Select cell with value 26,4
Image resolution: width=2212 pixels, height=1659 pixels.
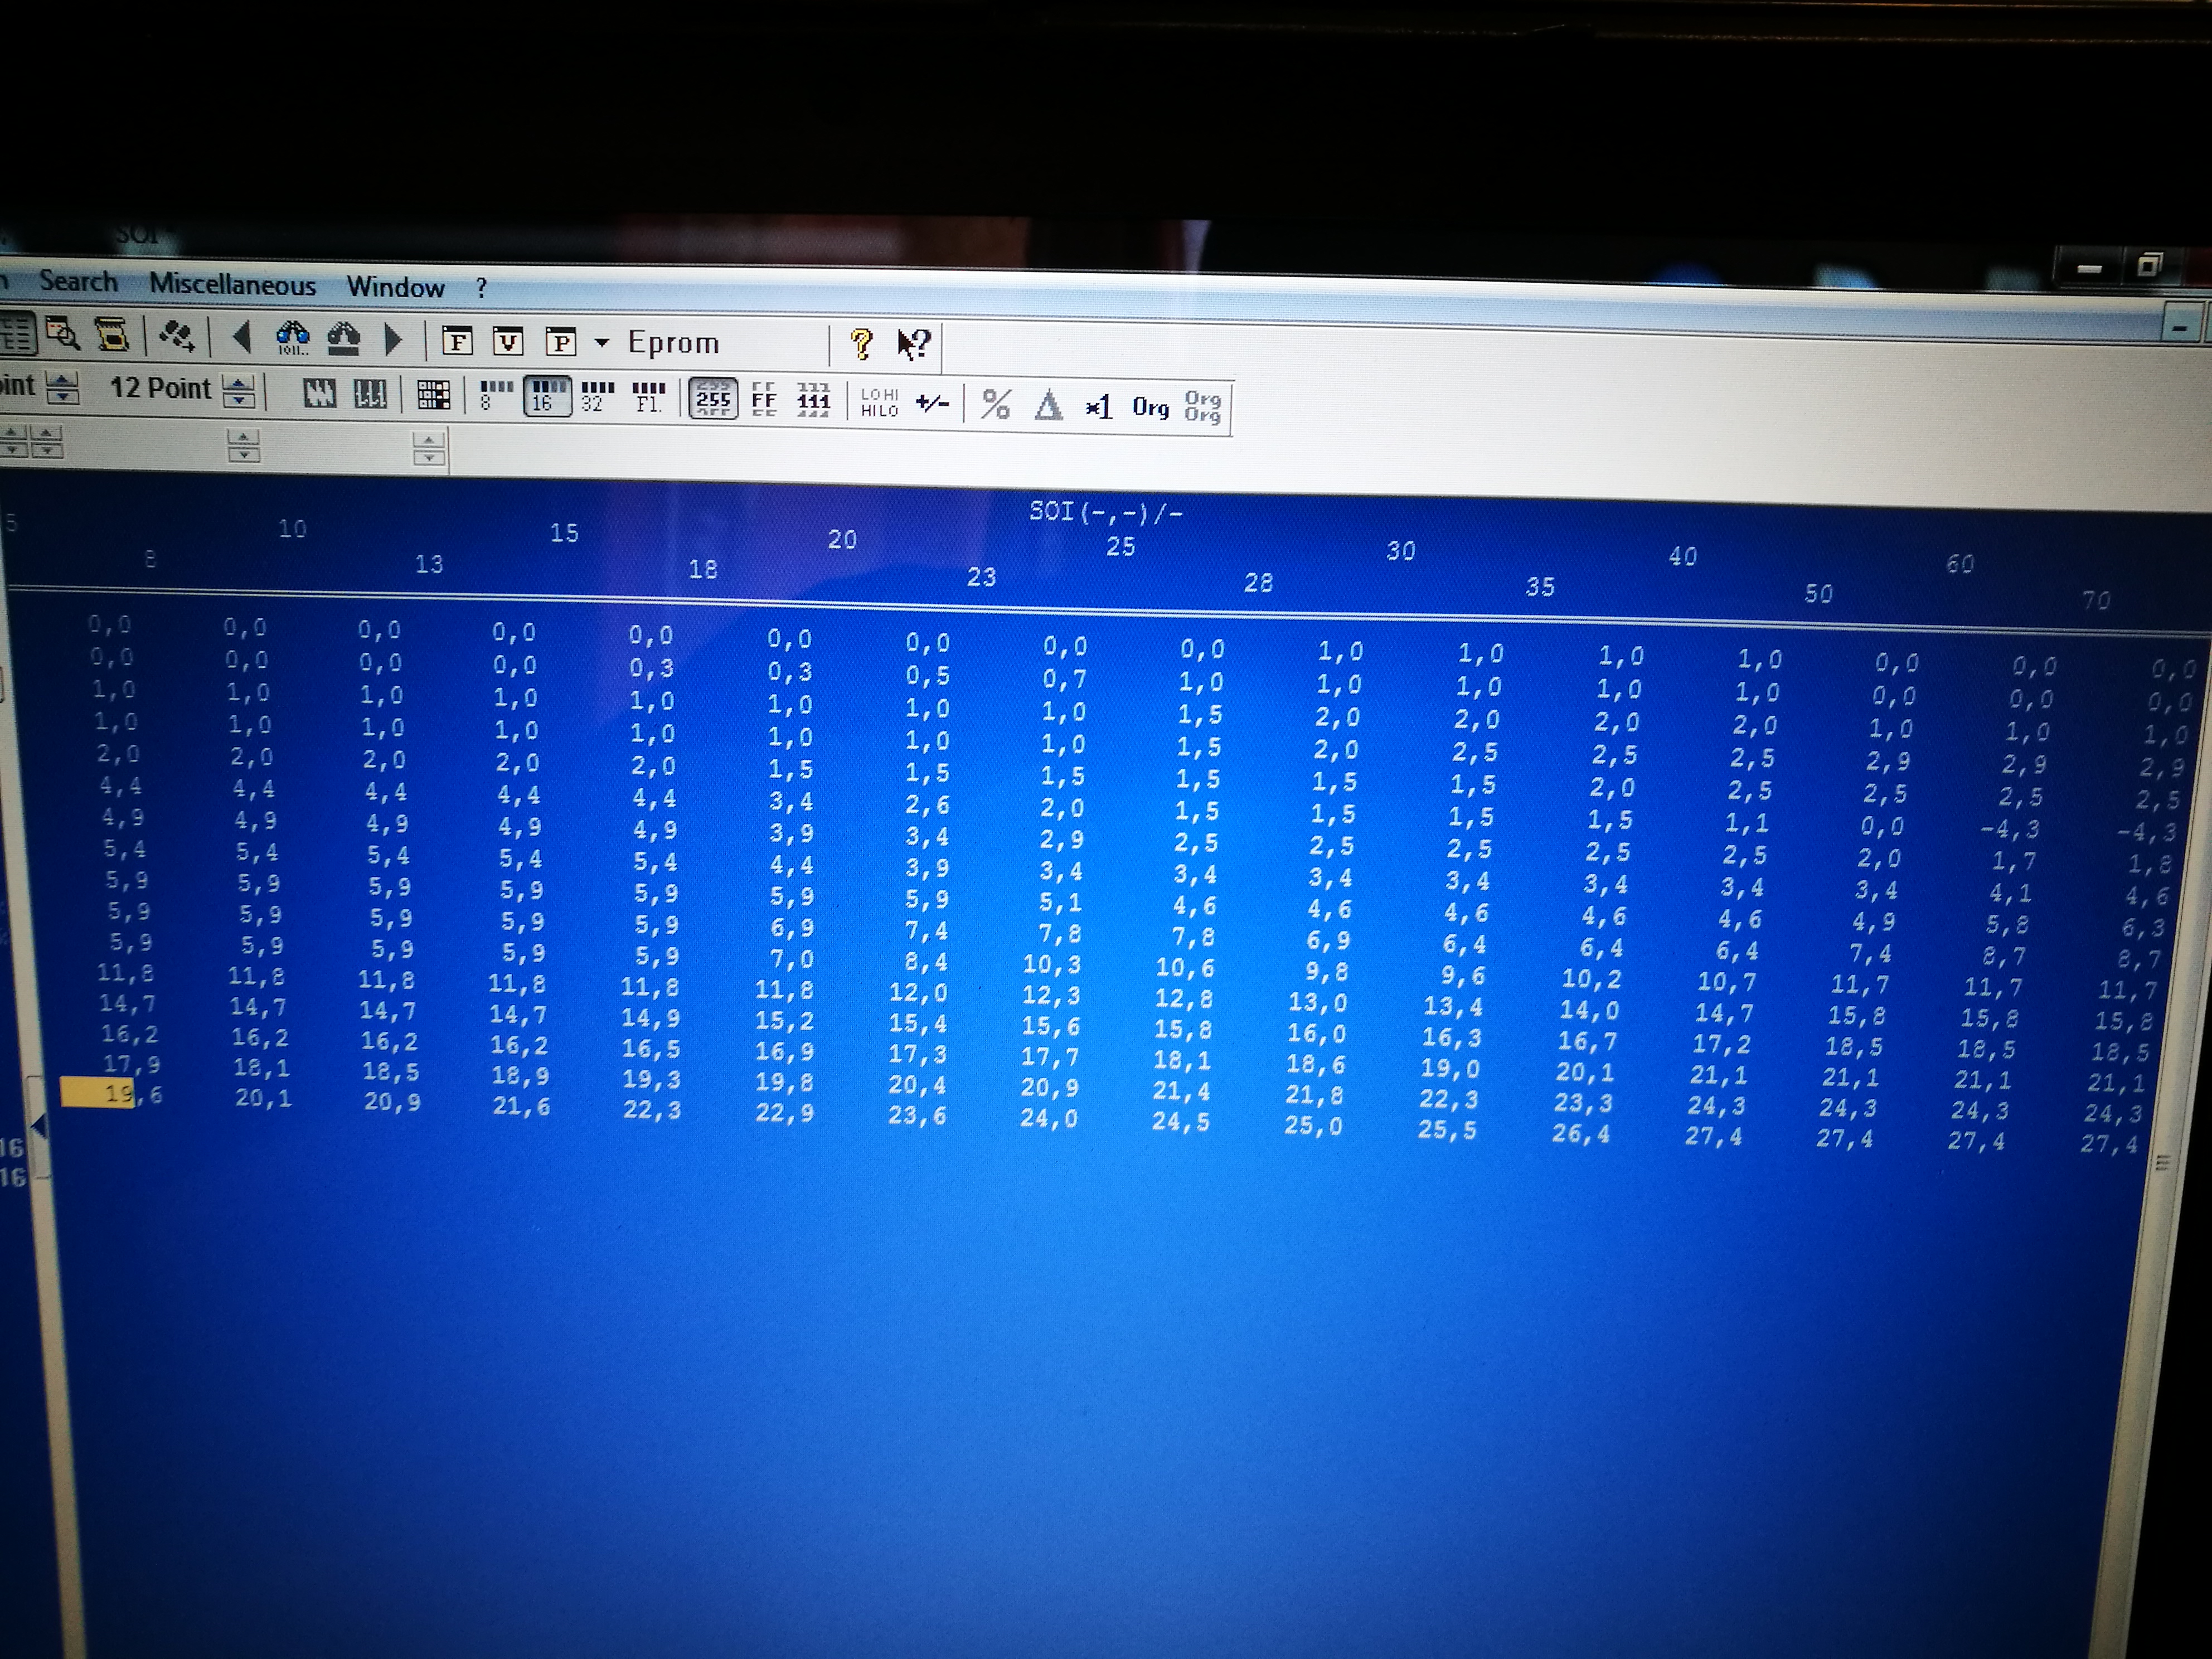click(1580, 1134)
